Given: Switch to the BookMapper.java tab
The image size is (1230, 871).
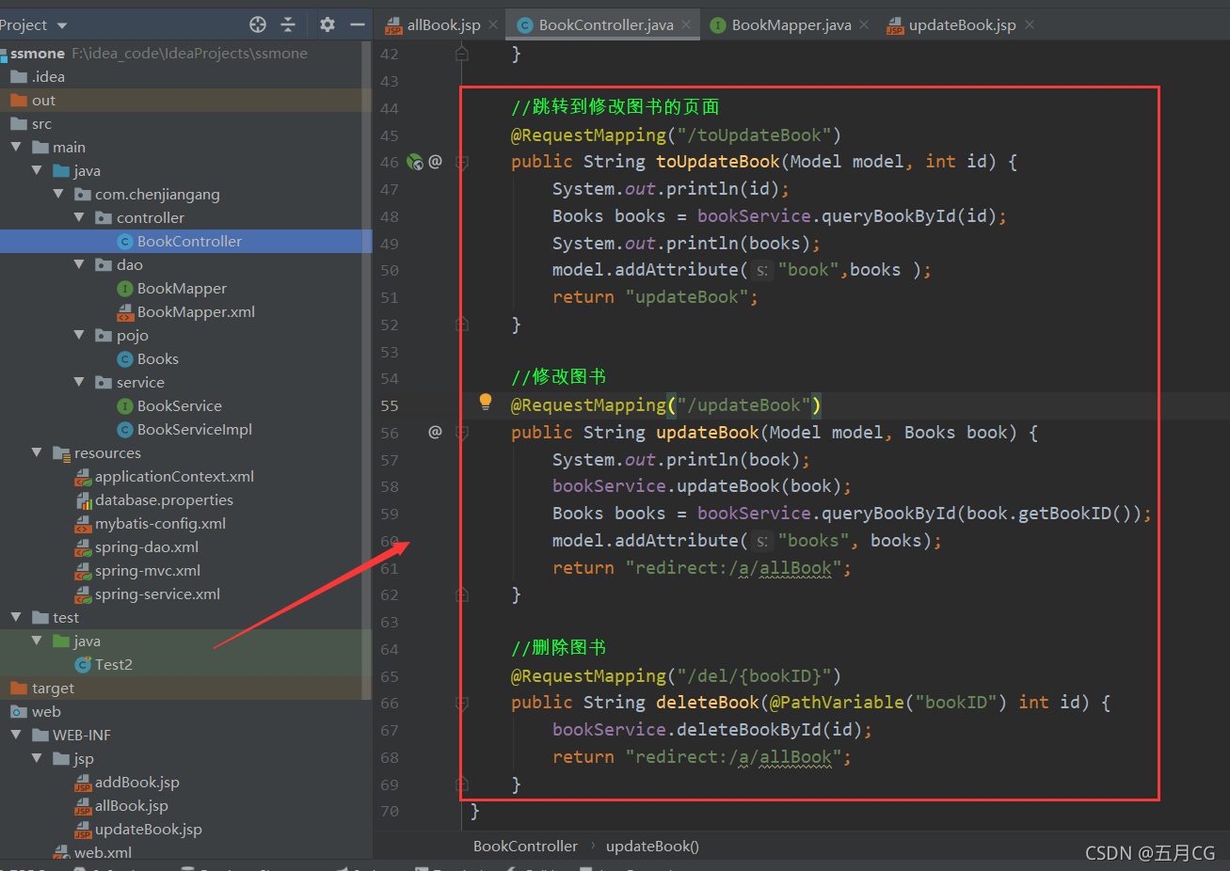Looking at the screenshot, I should pos(791,25).
